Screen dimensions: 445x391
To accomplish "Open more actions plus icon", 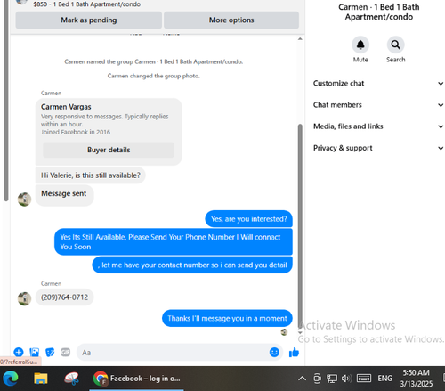I will pos(19,352).
